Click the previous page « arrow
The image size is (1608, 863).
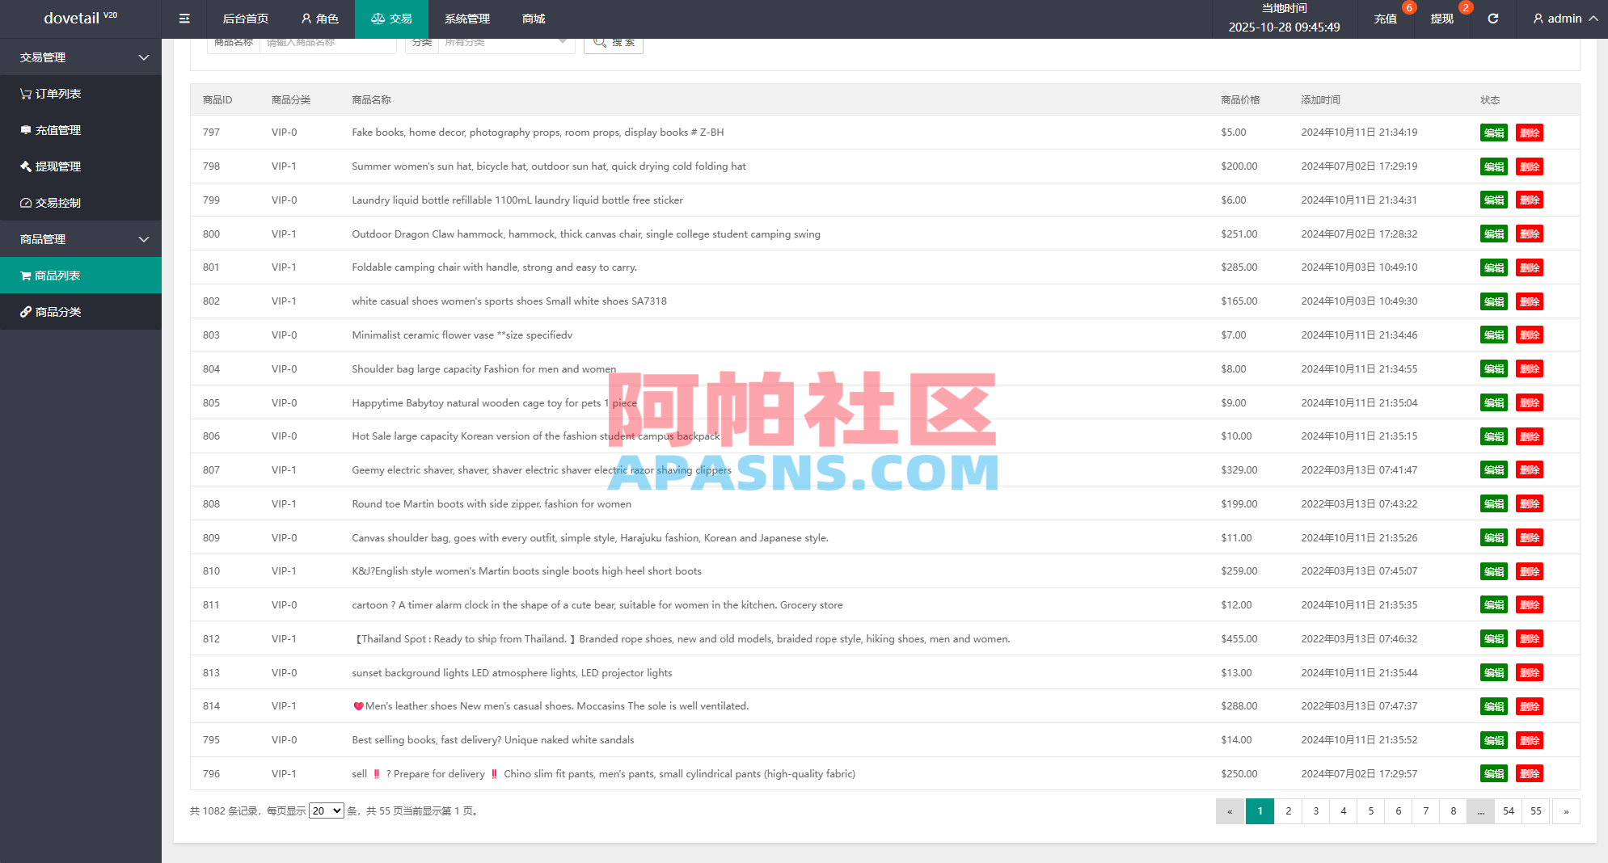(x=1230, y=811)
